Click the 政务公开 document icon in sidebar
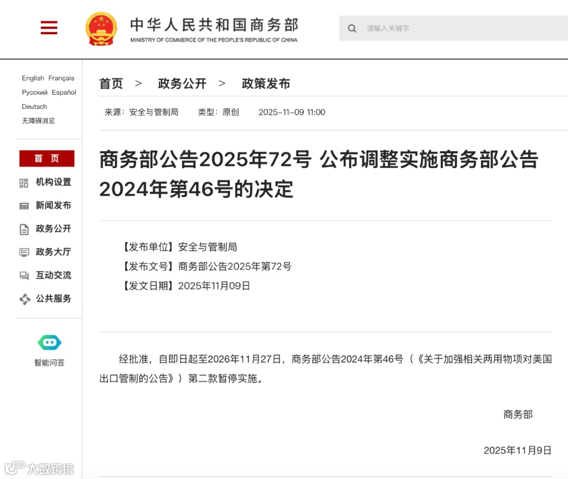 (24, 229)
